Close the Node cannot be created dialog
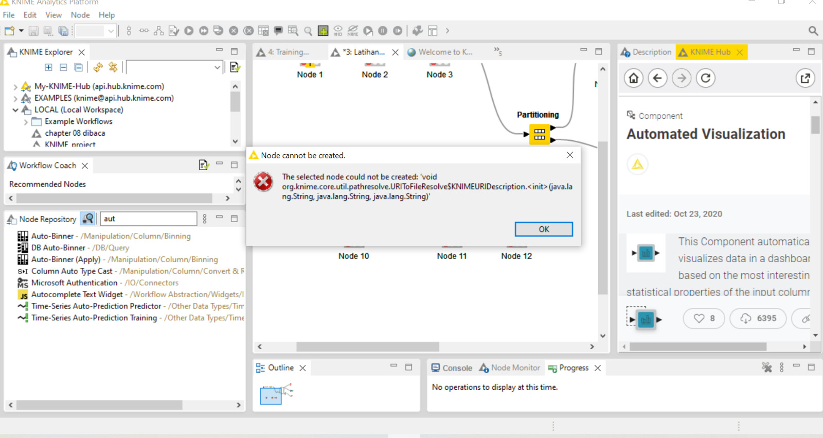 (x=570, y=155)
